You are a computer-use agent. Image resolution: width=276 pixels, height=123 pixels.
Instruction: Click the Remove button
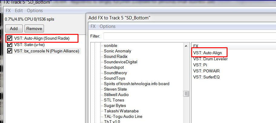pyautogui.click(x=34, y=29)
